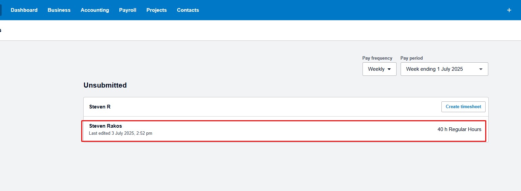The width and height of the screenshot is (521, 191).
Task: Open the Payroll menu
Action: (127, 10)
